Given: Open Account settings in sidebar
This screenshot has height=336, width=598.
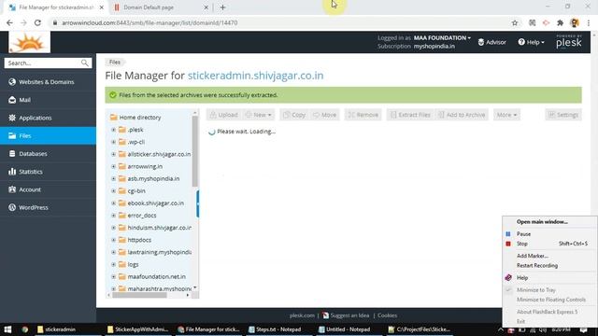Looking at the screenshot, I should click(x=48, y=189).
